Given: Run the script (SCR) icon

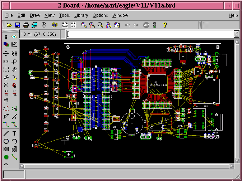Looking at the screenshot, I should click(65, 25).
